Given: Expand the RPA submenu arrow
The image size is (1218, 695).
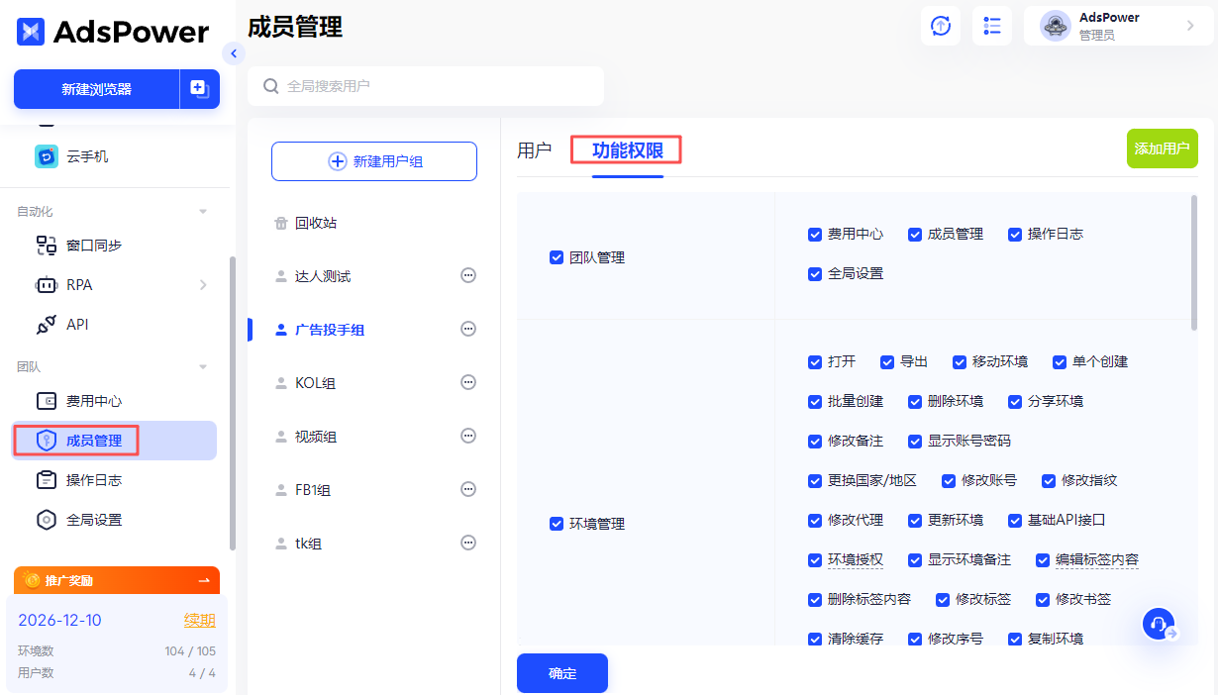Looking at the screenshot, I should 203,285.
